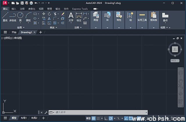Expand the 图层 panel arrow

(96, 28)
